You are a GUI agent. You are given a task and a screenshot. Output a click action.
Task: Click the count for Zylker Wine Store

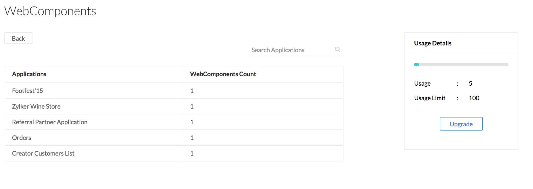(x=192, y=107)
